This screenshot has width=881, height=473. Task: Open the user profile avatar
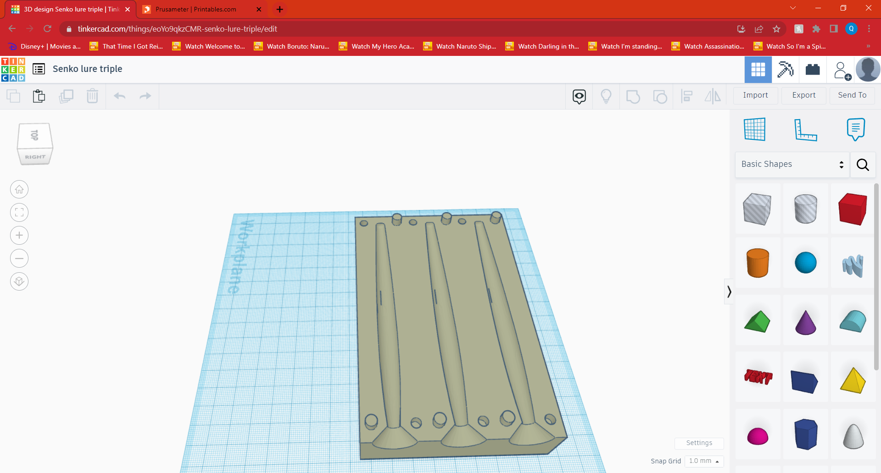point(868,70)
